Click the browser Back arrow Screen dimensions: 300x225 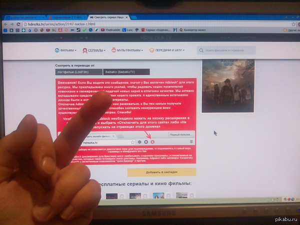coord(4,23)
